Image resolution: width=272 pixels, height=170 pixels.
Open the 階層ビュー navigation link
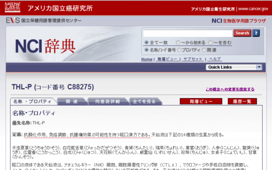pyautogui.click(x=167, y=59)
